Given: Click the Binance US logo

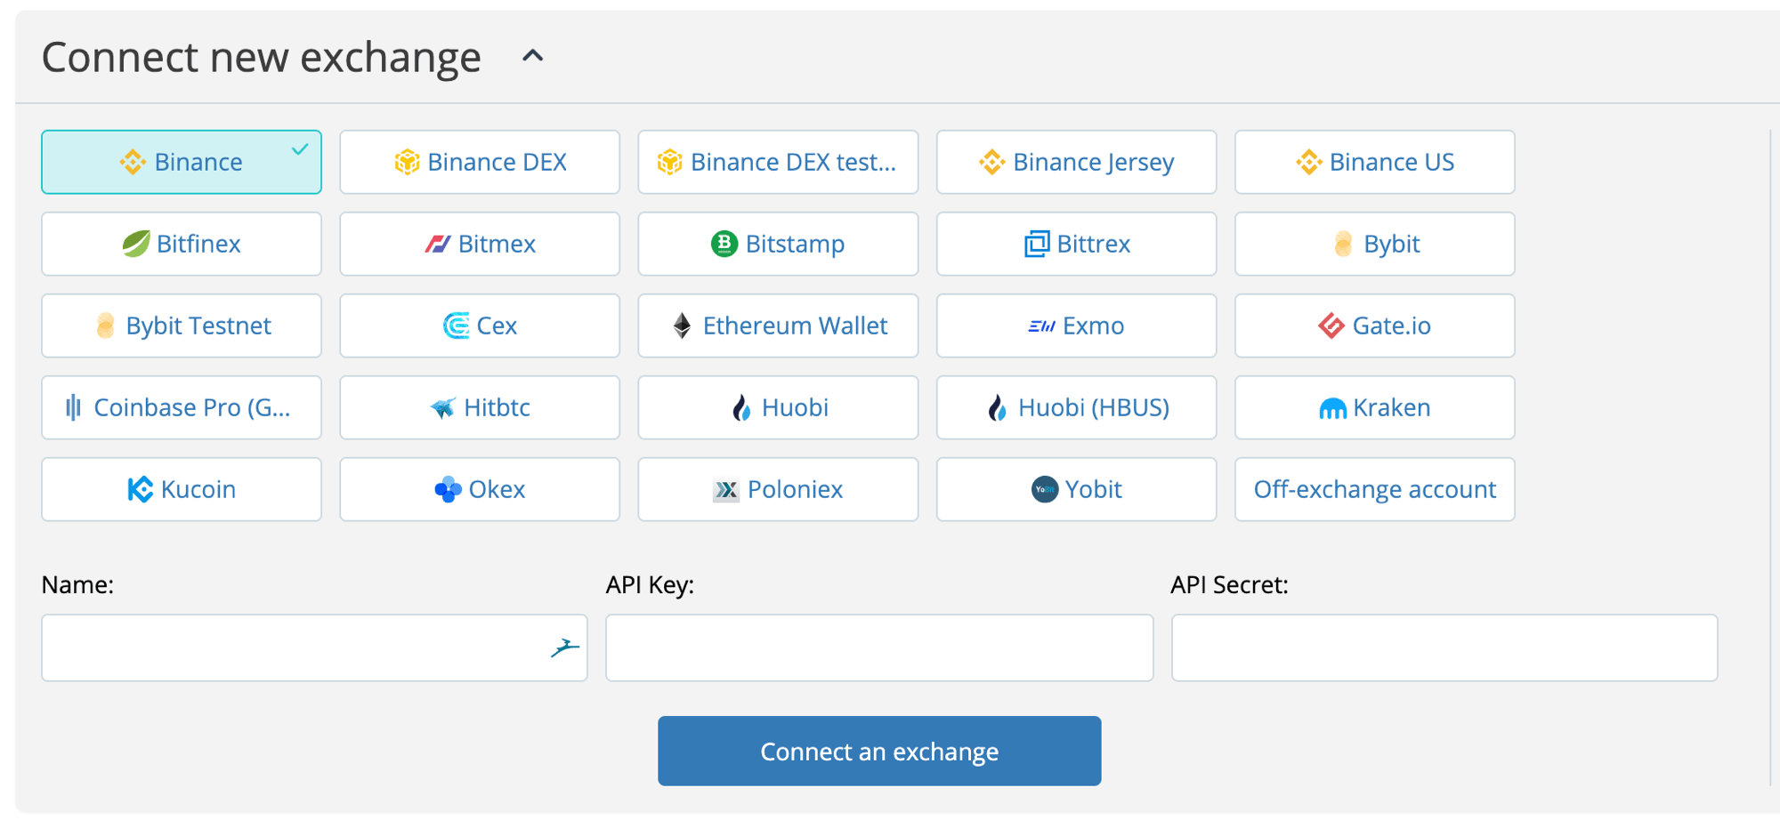Looking at the screenshot, I should [1308, 162].
